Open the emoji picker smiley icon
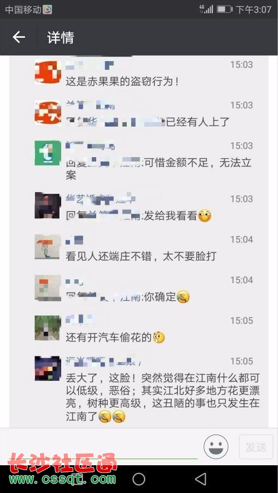The image size is (278, 493). pyautogui.click(x=216, y=446)
